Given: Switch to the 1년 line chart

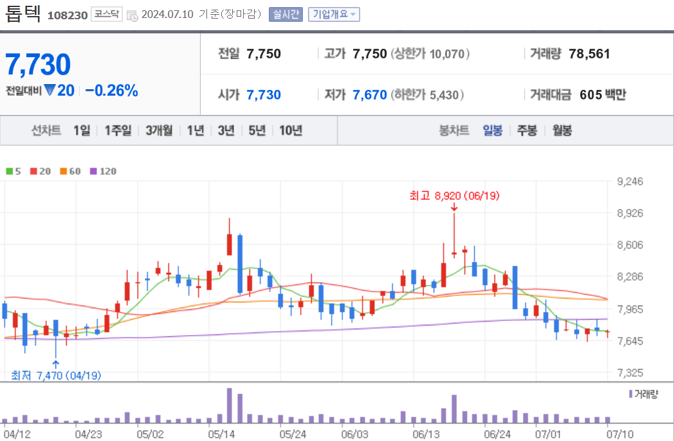Looking at the screenshot, I should point(196,130).
